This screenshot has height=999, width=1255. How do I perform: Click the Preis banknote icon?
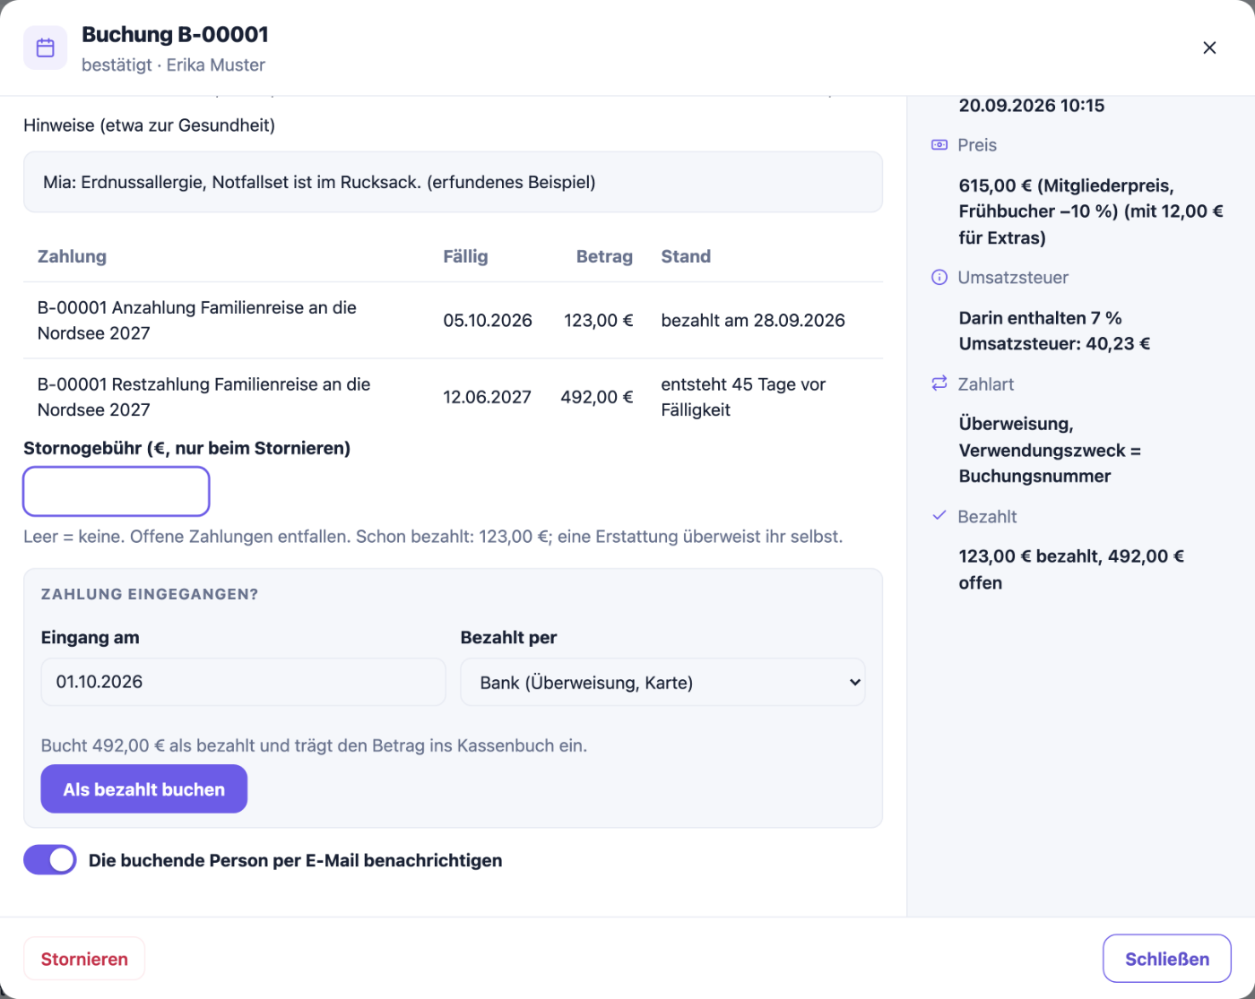coord(939,145)
